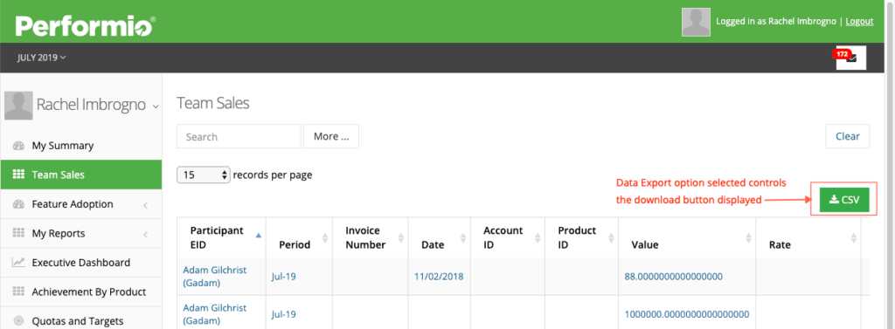
Task: Open the More ... filter options
Action: coord(331,136)
